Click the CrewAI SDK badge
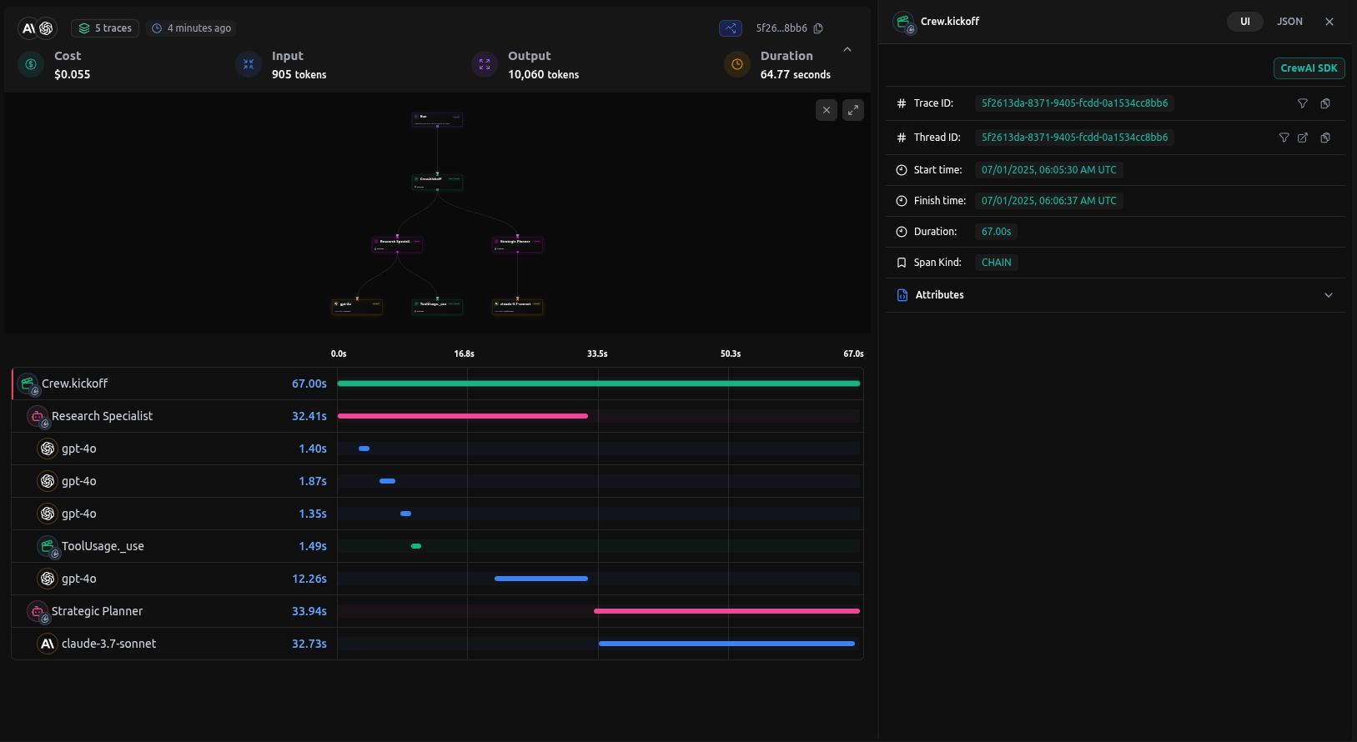The image size is (1357, 742). [x=1308, y=68]
